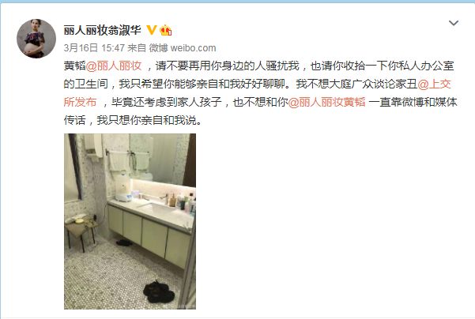Click the post text starting with 黄韬
The height and width of the screenshot is (319, 475).
tap(260, 93)
